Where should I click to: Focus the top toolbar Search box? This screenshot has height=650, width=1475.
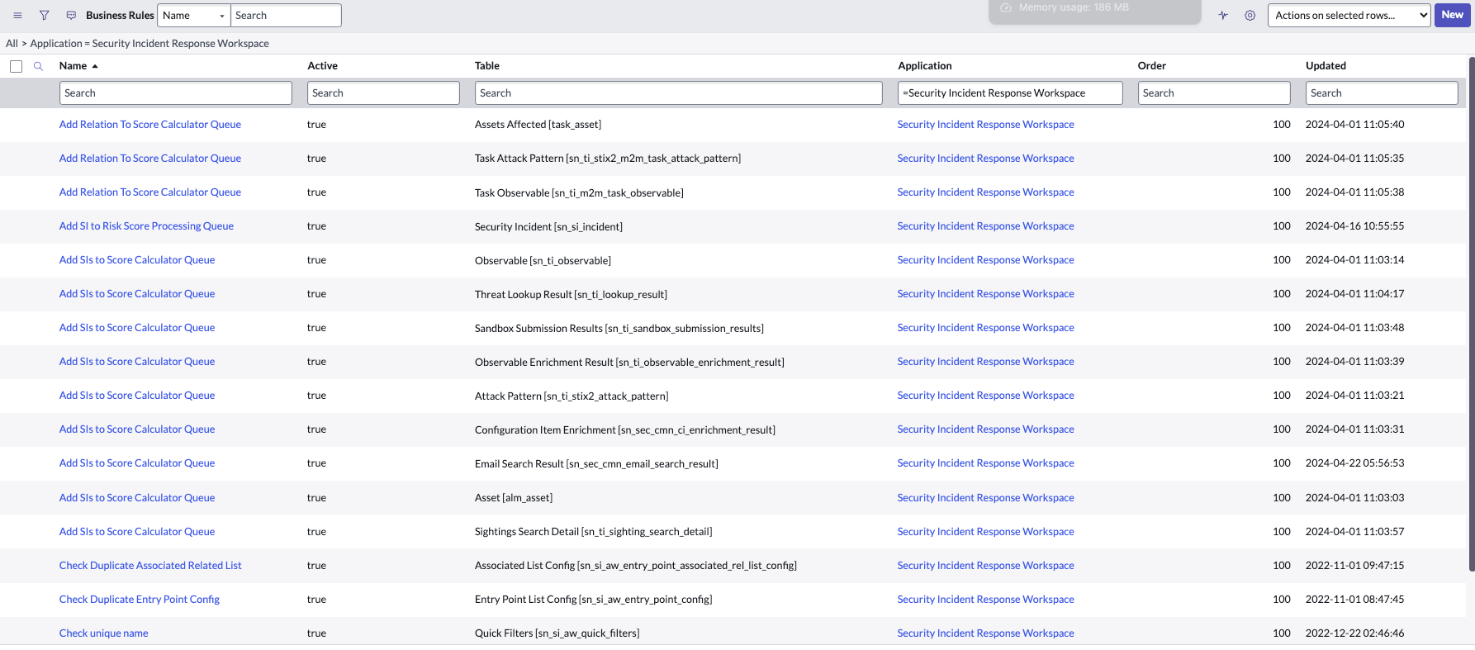(286, 16)
